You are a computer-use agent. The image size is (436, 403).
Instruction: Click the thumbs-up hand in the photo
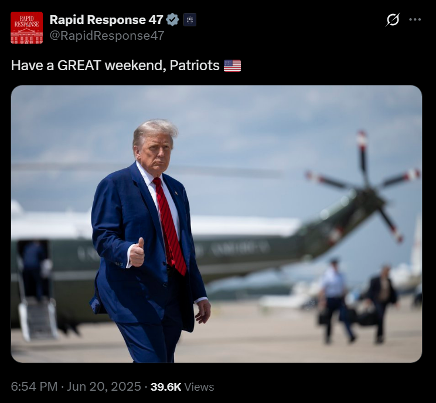click(x=137, y=253)
